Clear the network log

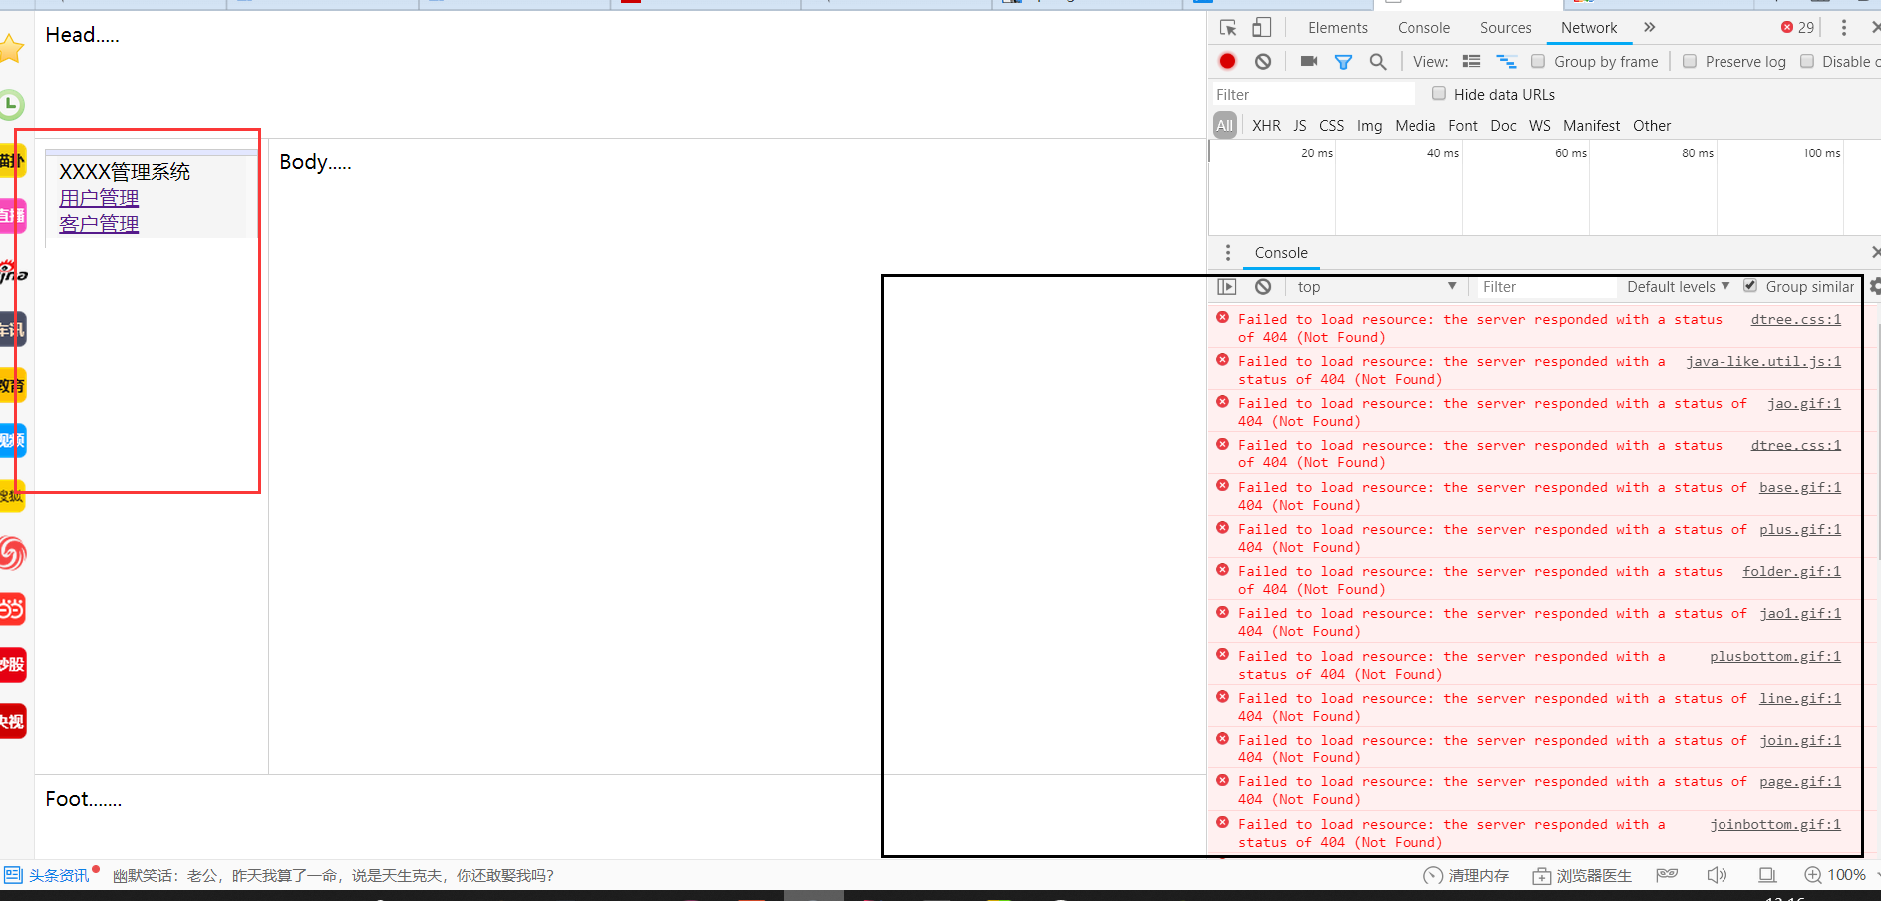coord(1263,61)
